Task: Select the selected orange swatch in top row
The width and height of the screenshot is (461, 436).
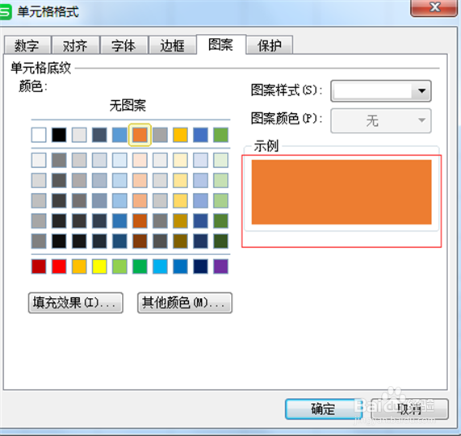Action: click(x=140, y=135)
